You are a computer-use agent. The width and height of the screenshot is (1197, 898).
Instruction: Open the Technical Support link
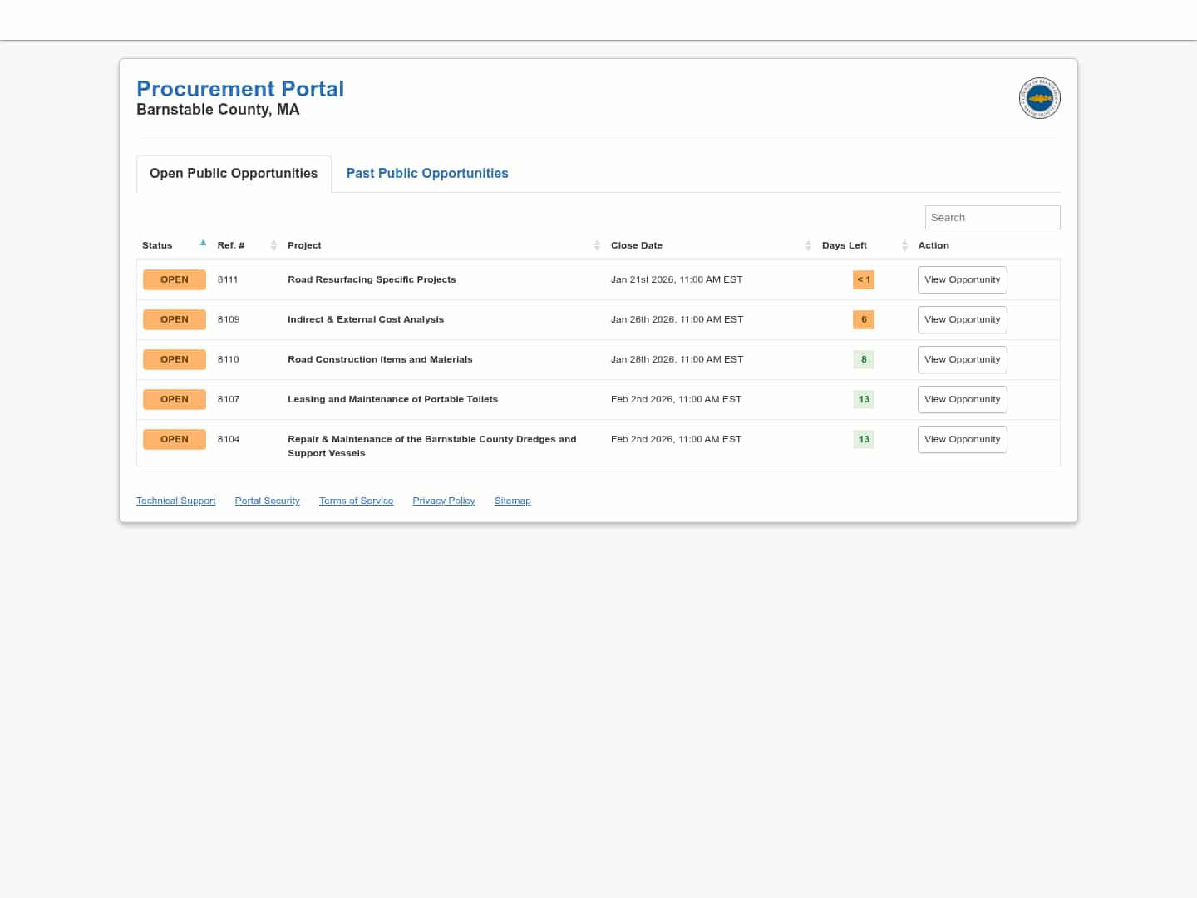(x=175, y=501)
